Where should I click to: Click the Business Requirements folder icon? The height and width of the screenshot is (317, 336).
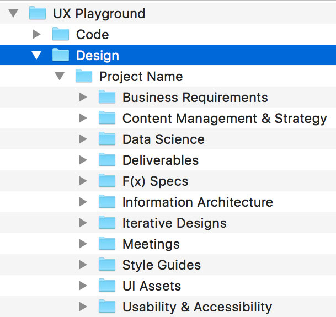pyautogui.click(x=107, y=97)
